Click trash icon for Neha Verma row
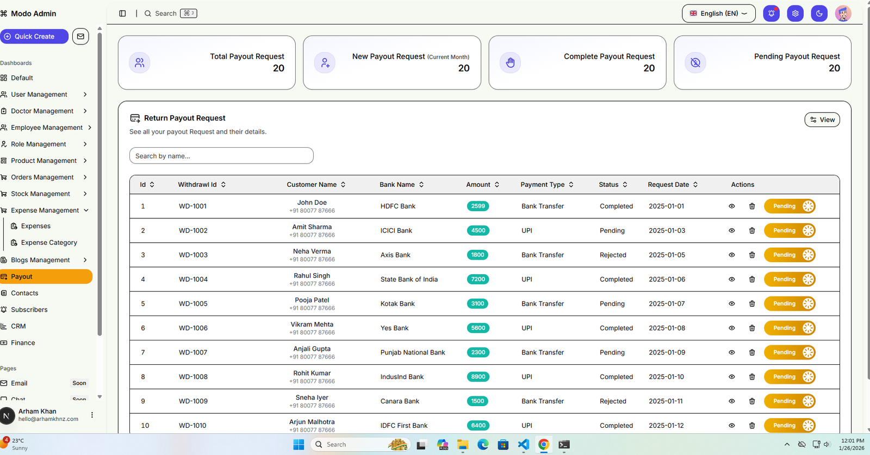Screen dimensions: 870x455 coord(752,255)
